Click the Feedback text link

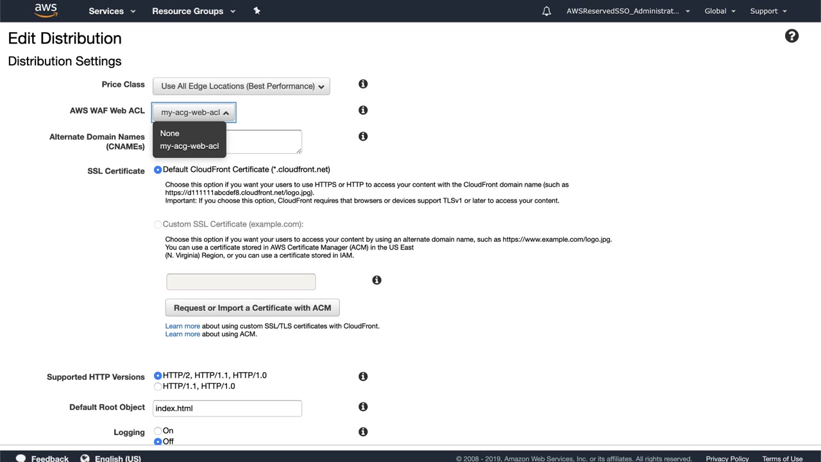click(x=50, y=459)
